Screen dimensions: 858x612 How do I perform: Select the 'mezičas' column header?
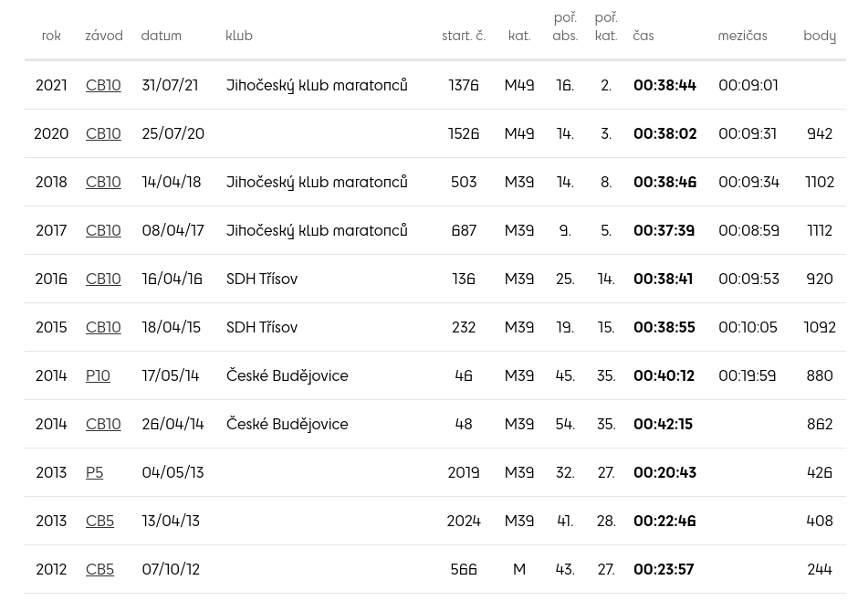point(743,37)
